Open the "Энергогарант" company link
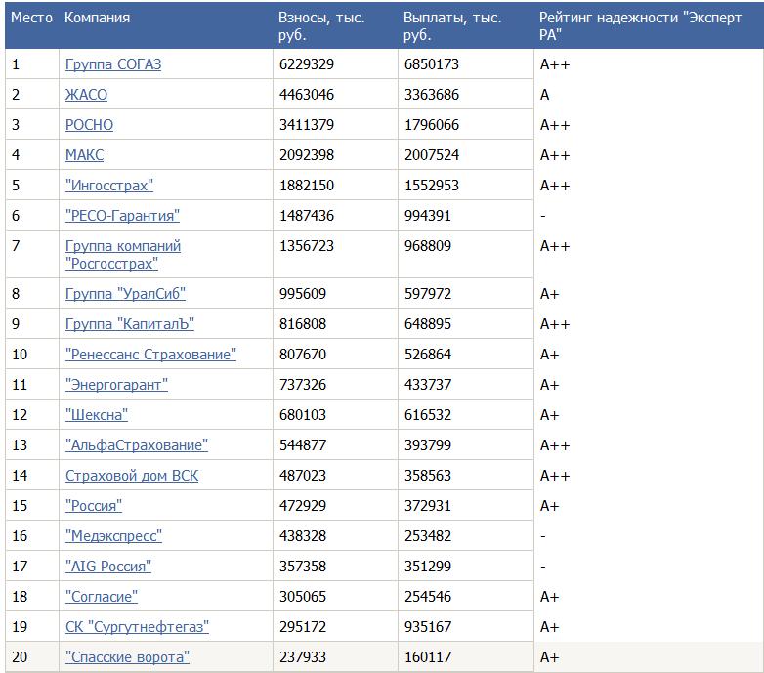764x673 pixels. pyautogui.click(x=116, y=385)
